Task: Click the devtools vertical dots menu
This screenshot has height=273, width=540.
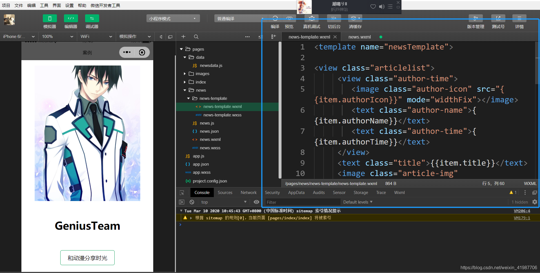Action: [525, 193]
